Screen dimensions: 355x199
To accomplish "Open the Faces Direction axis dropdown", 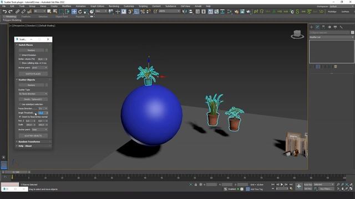I will [43, 108].
